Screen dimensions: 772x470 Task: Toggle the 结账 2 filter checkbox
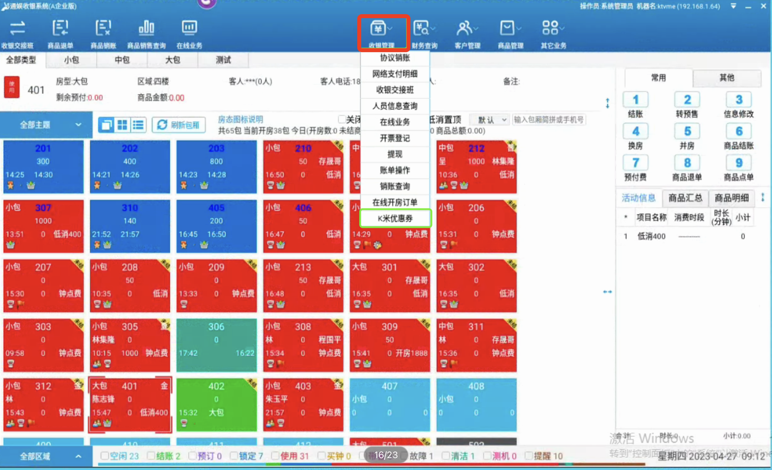click(151, 456)
